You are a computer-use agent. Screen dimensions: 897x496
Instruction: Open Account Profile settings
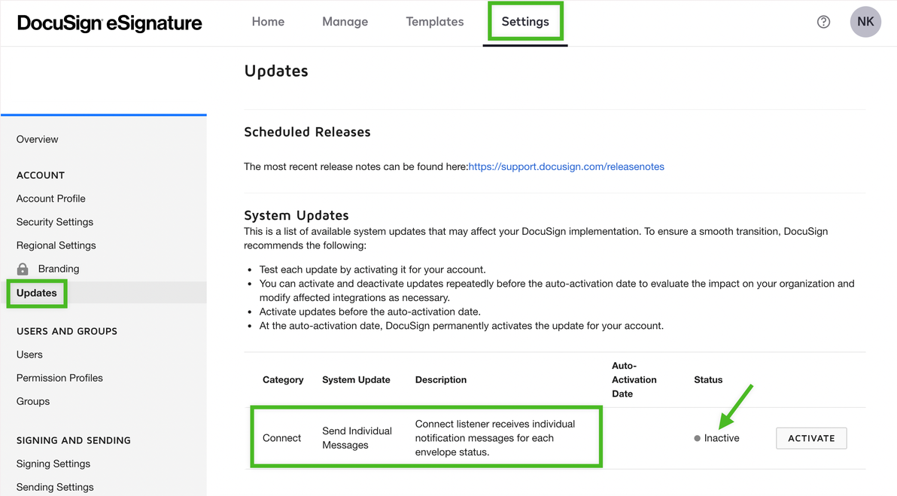coord(50,198)
